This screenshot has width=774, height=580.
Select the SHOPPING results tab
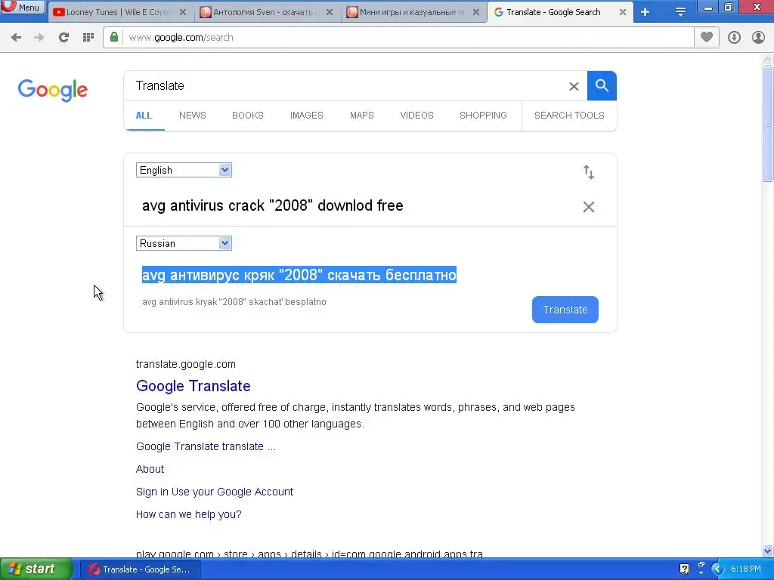tap(483, 116)
